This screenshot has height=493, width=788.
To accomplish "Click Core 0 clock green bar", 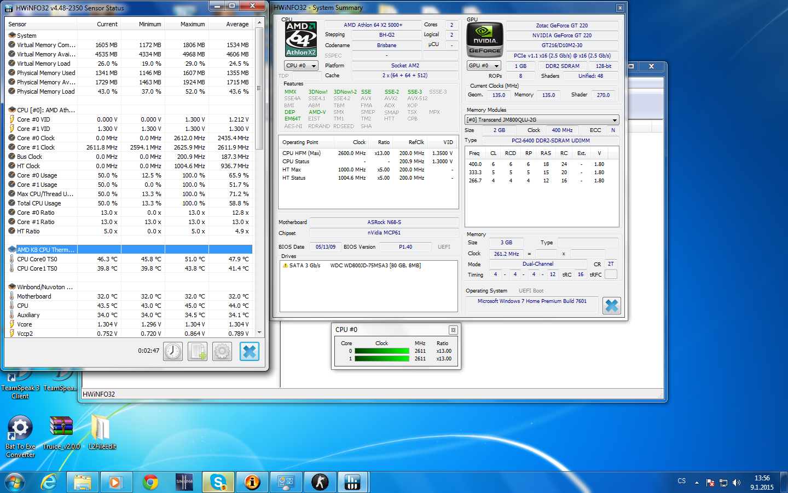I will point(382,351).
